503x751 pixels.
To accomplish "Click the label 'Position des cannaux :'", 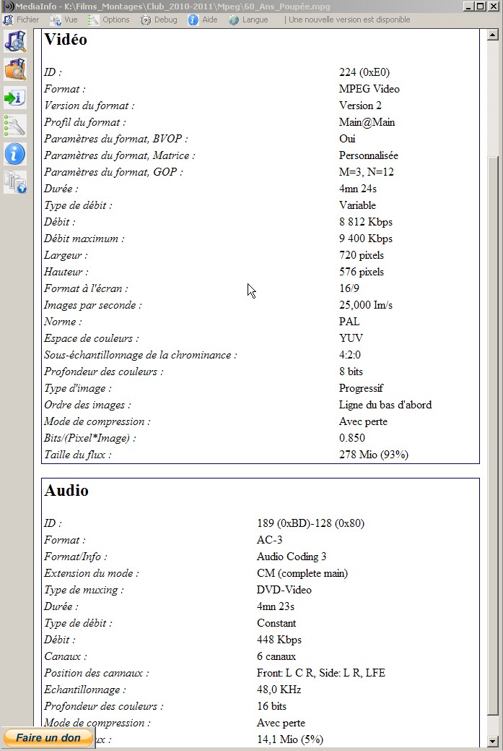I will click(97, 673).
